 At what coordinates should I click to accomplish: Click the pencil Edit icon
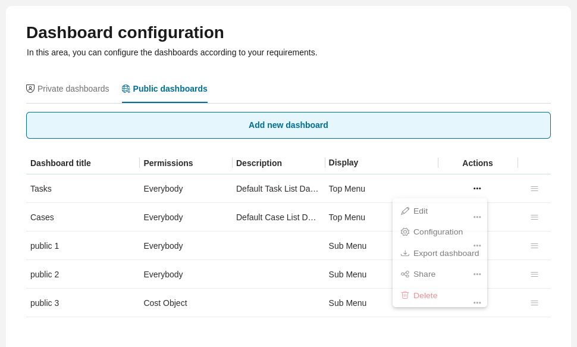click(x=406, y=211)
